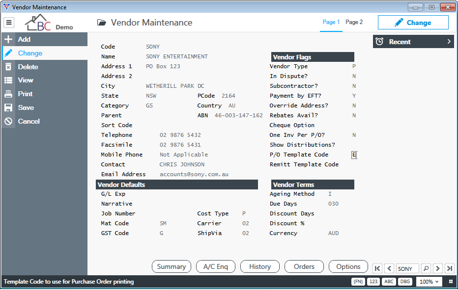Click the Telephone value 02 9876 5432

pyautogui.click(x=180, y=135)
